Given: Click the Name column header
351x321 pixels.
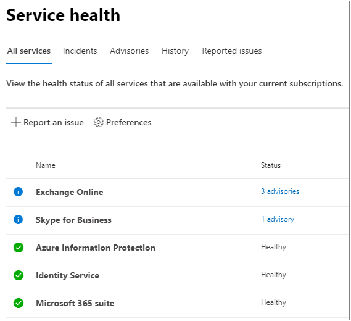Looking at the screenshot, I should 46,165.
